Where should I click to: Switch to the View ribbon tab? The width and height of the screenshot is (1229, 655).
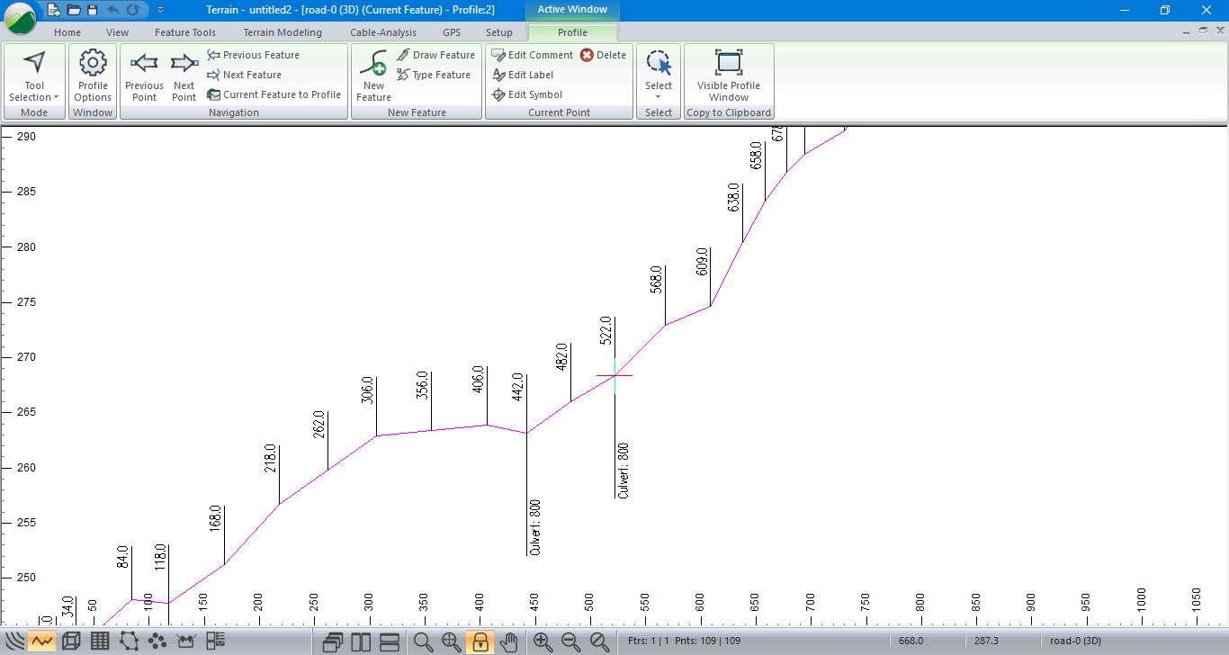click(118, 32)
